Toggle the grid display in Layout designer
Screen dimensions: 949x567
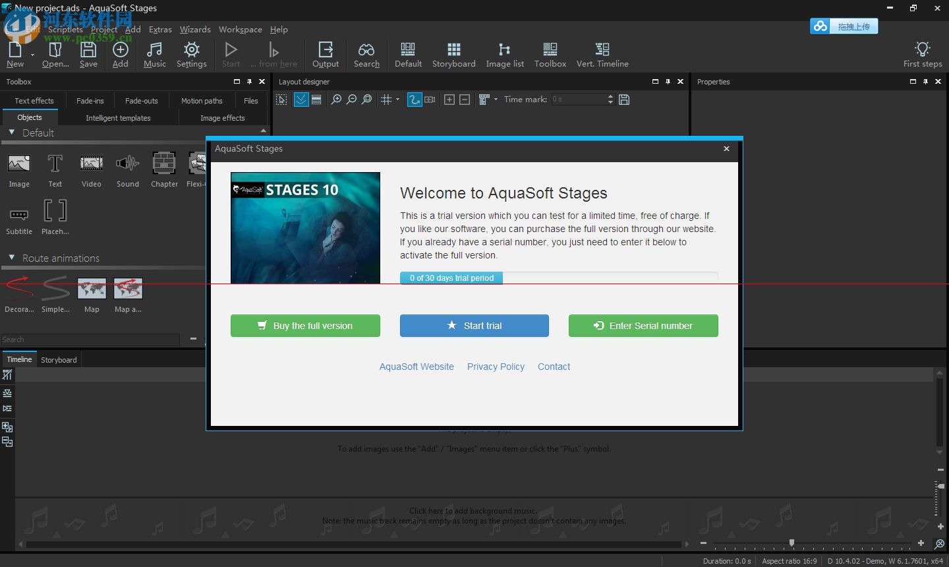(387, 100)
